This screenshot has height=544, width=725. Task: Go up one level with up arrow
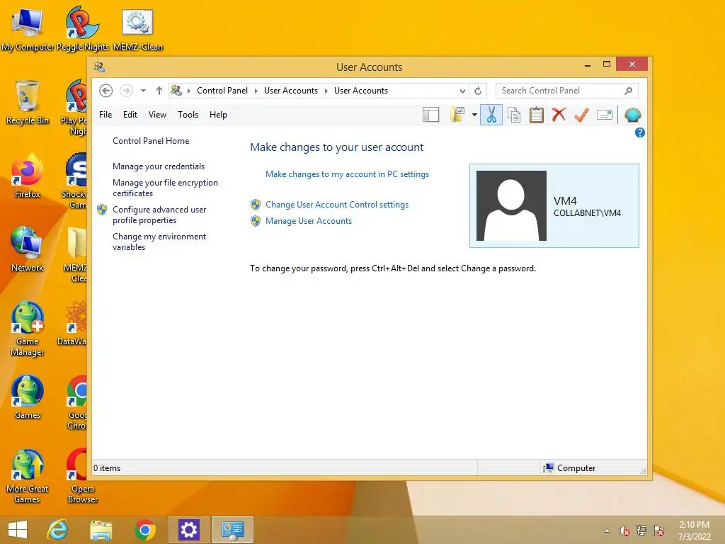coord(159,91)
